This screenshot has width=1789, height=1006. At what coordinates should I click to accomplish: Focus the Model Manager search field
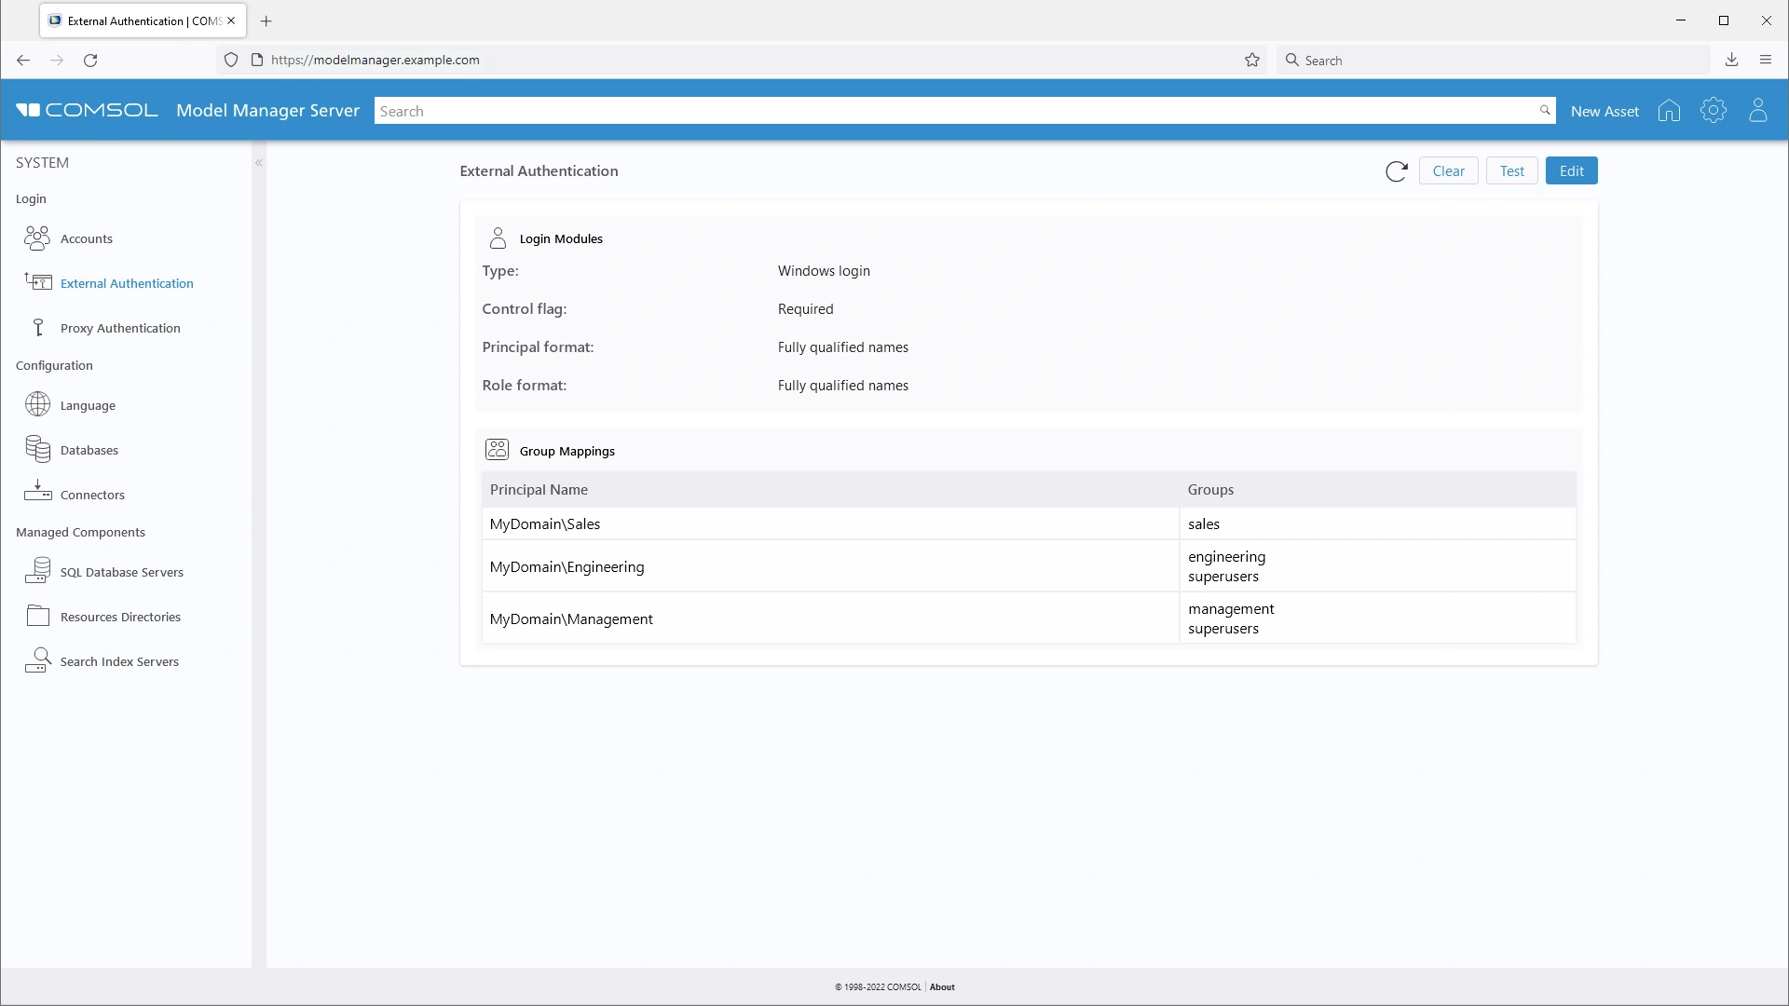click(955, 112)
